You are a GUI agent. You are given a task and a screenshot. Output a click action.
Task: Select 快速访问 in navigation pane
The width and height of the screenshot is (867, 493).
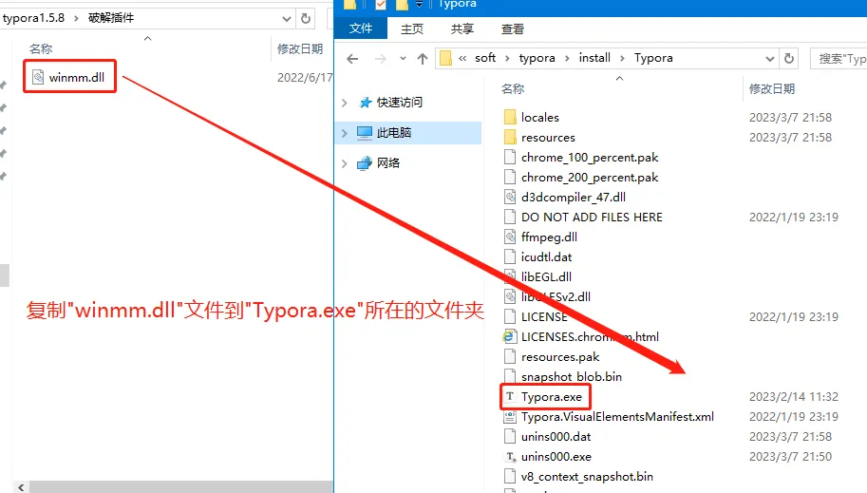pyautogui.click(x=399, y=103)
